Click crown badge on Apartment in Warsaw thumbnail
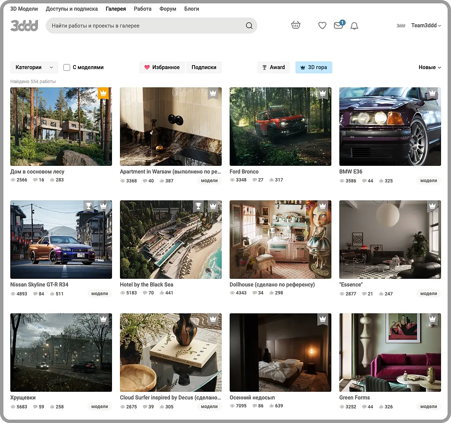The width and height of the screenshot is (451, 423). [x=213, y=93]
